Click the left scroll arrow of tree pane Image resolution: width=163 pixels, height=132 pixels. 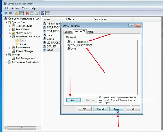[5, 128]
